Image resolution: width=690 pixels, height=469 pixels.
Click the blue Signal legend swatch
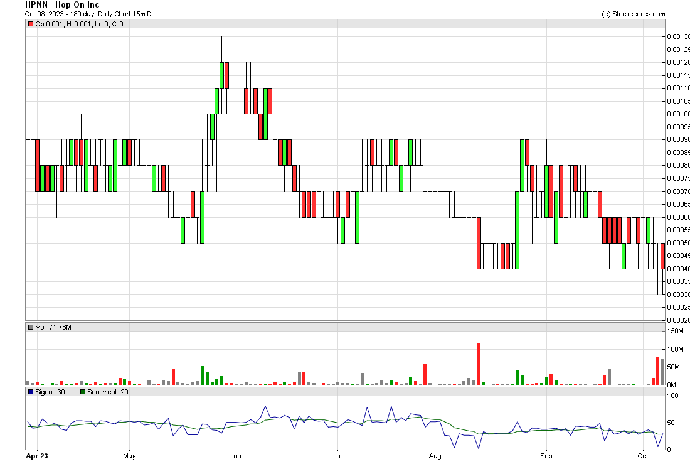[31, 392]
